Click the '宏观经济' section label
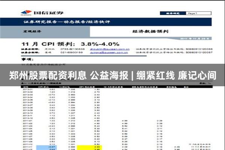This screenshot has width=225, height=150. [32, 31]
